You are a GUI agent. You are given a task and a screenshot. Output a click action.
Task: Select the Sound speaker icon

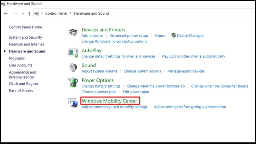(x=73, y=68)
